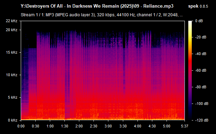Click the 5:00 time axis label

point(167,126)
